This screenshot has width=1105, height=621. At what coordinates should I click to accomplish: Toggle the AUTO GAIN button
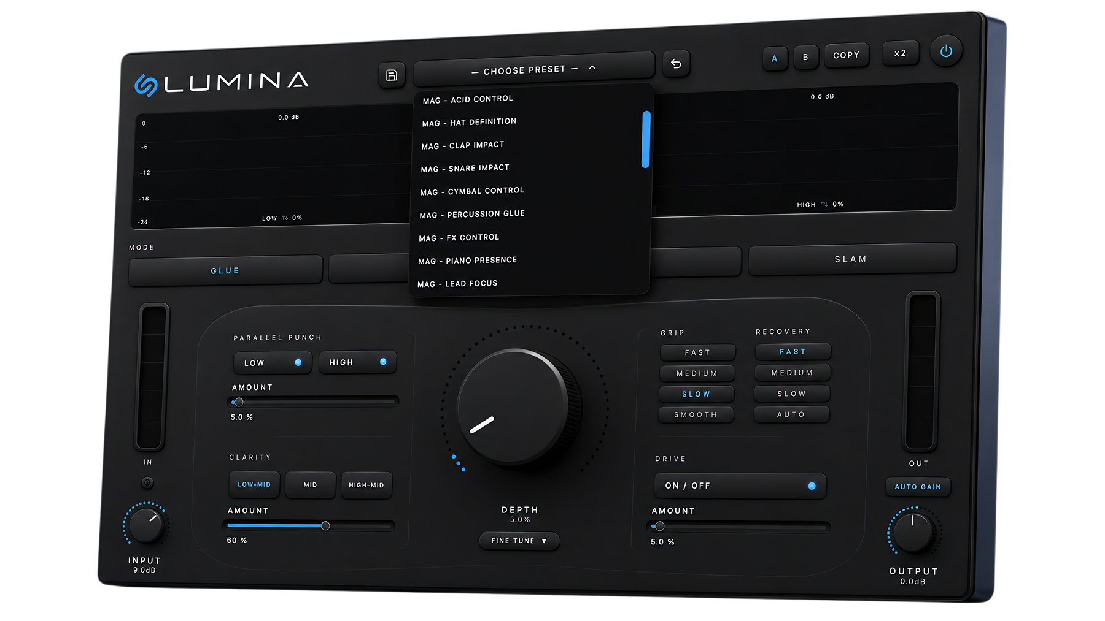(918, 487)
